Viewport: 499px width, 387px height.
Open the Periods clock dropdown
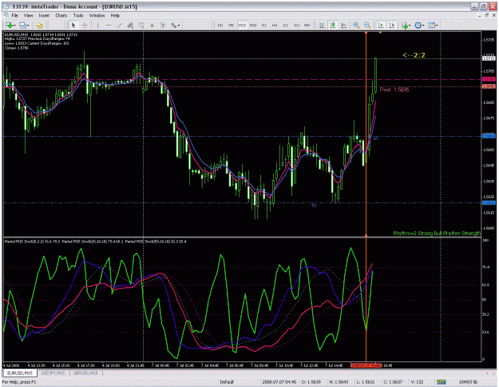pos(419,25)
